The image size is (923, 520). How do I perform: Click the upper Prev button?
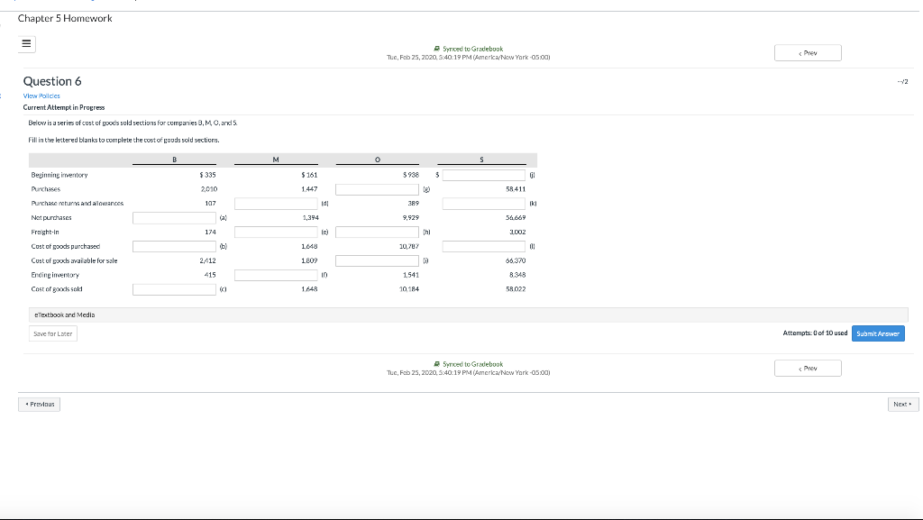807,52
